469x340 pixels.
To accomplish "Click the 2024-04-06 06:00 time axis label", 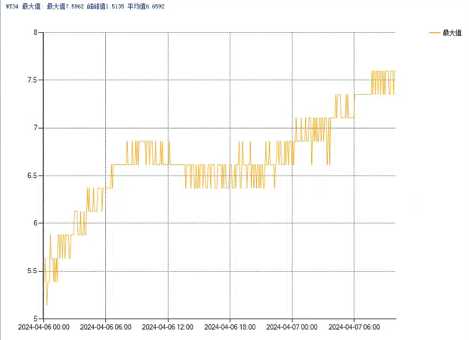I will pyautogui.click(x=105, y=326).
